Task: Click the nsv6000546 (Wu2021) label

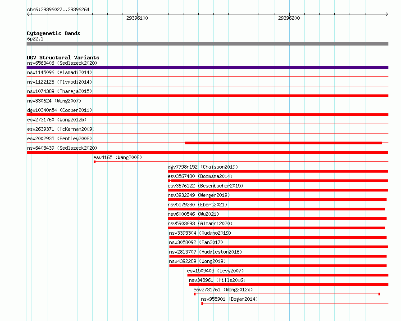Action: [193, 214]
